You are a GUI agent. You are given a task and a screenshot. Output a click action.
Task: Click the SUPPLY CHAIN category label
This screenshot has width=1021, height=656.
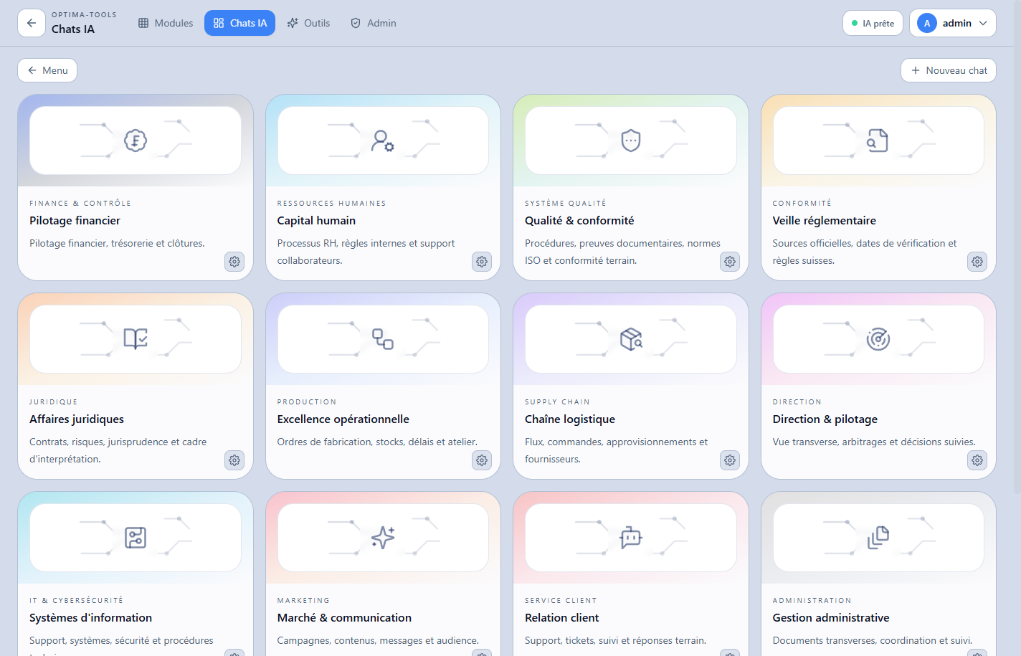pyautogui.click(x=557, y=402)
